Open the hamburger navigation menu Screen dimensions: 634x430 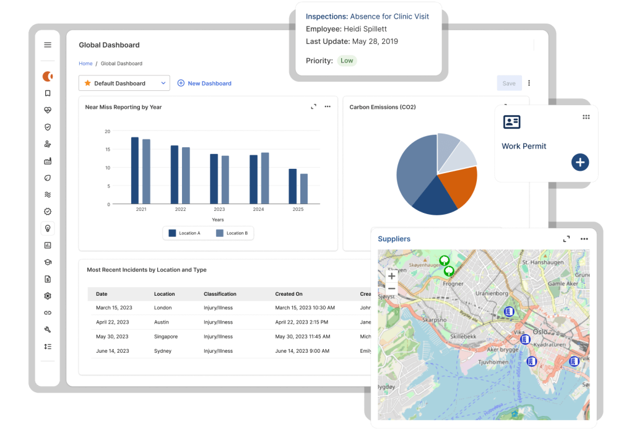coord(48,45)
